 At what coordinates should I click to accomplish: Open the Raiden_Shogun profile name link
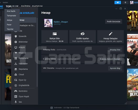coord(61,22)
